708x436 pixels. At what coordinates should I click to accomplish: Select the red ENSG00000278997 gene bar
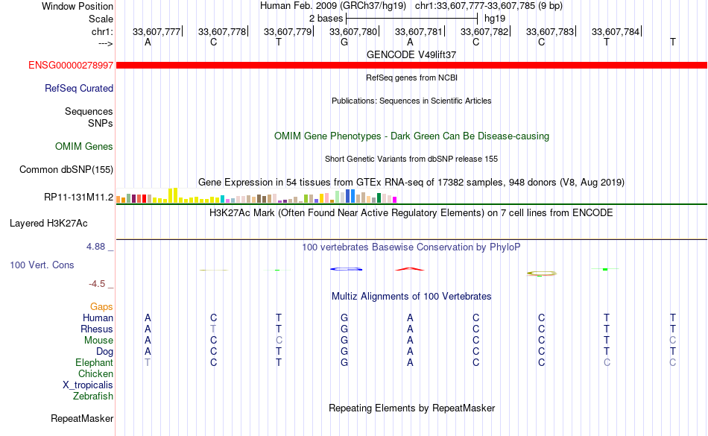411,66
